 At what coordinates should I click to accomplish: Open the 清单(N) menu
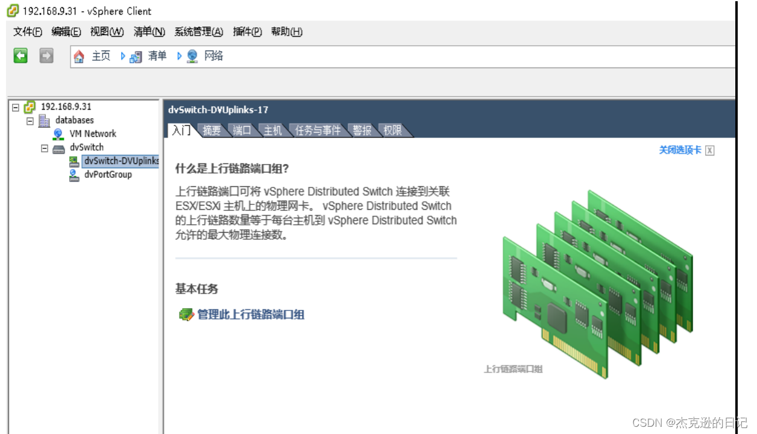149,32
